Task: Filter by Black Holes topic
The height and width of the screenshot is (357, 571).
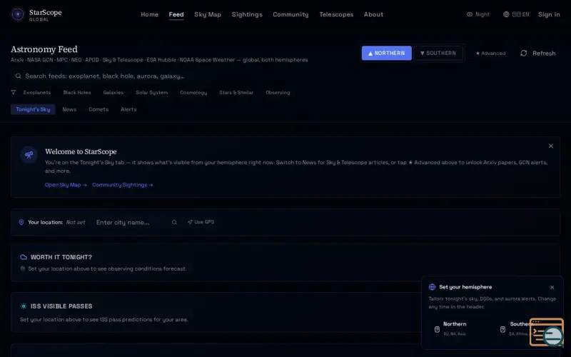Action: coord(77,93)
